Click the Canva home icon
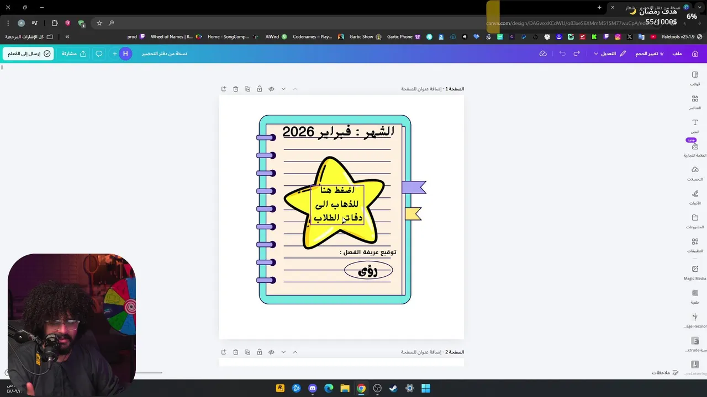The width and height of the screenshot is (707, 397). click(x=695, y=53)
